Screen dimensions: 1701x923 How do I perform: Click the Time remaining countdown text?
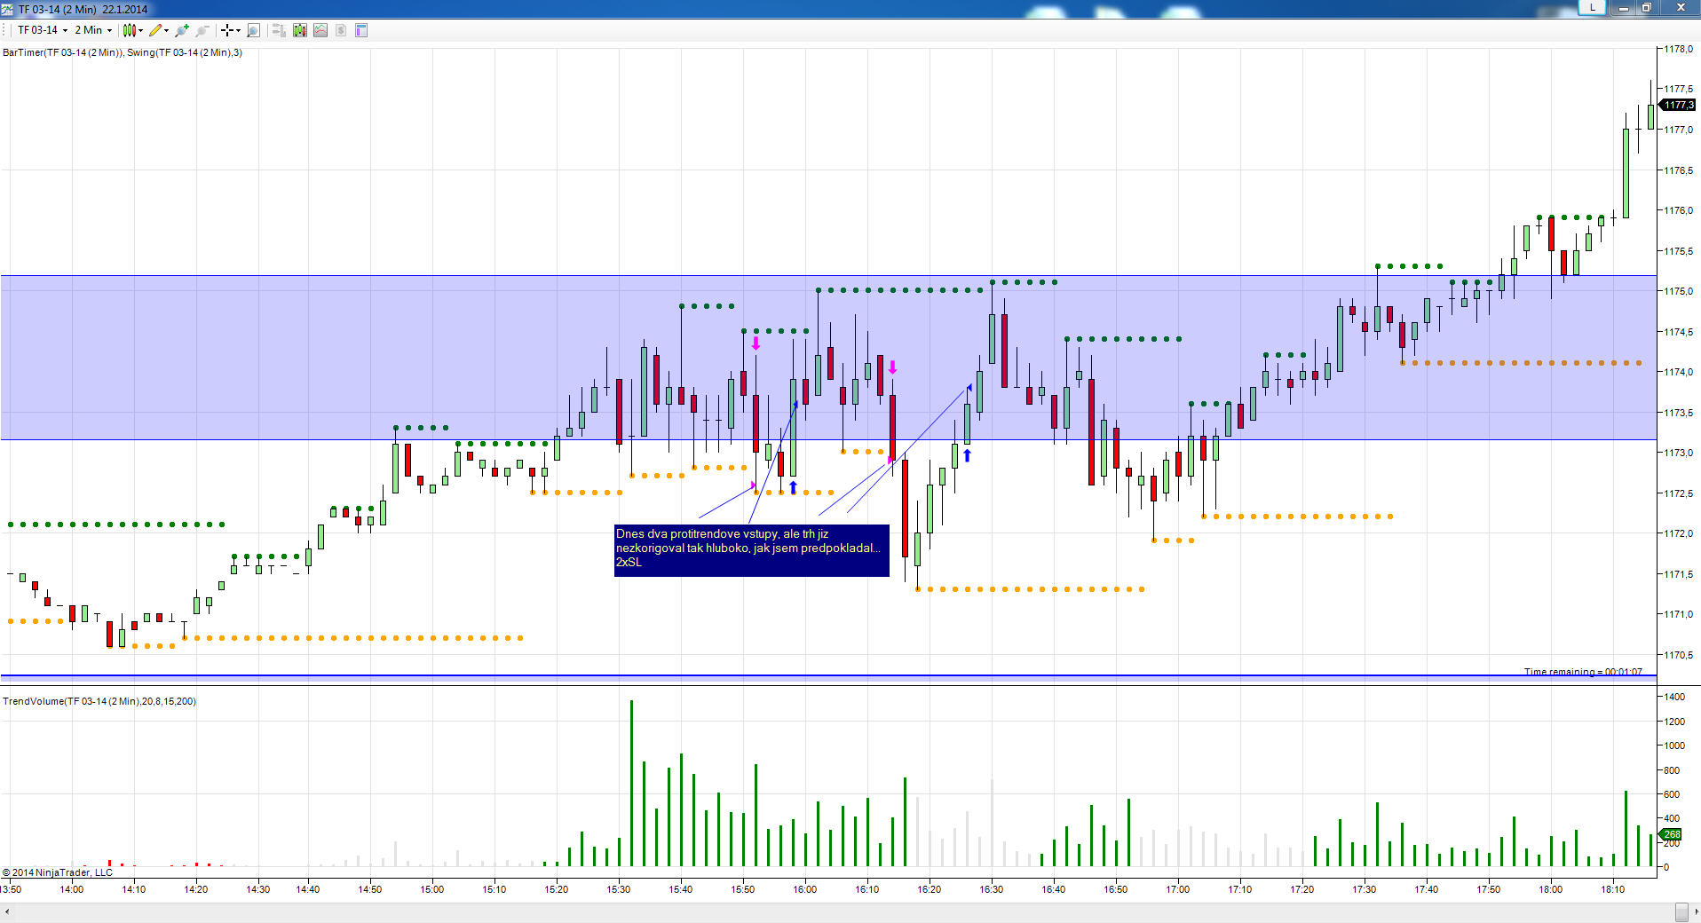pos(1583,672)
